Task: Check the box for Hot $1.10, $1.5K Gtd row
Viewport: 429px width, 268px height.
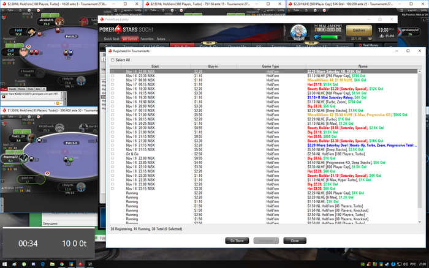Action: click(x=112, y=84)
